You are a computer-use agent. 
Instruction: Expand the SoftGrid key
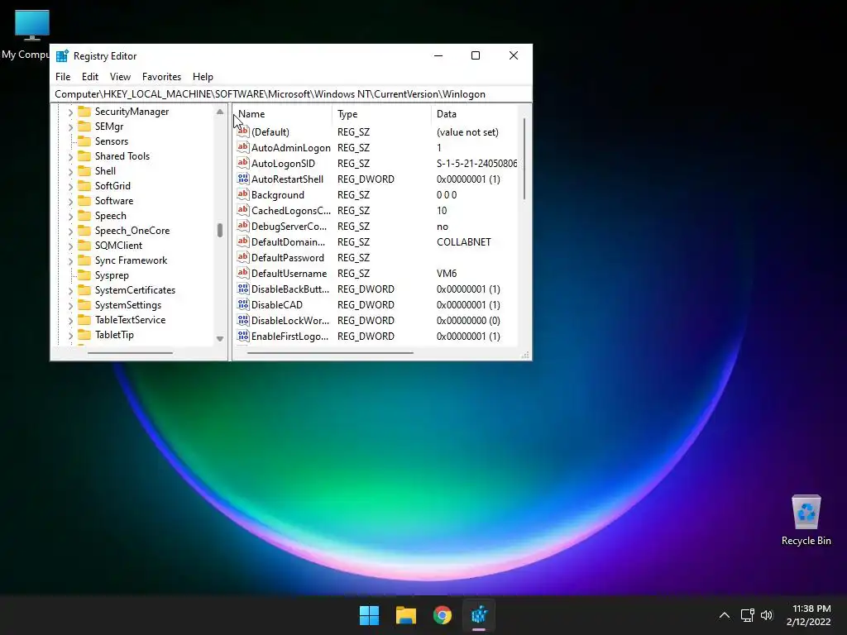[x=70, y=187]
